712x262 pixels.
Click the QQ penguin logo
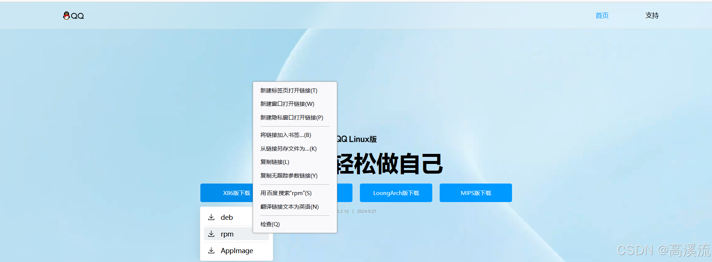[73, 16]
